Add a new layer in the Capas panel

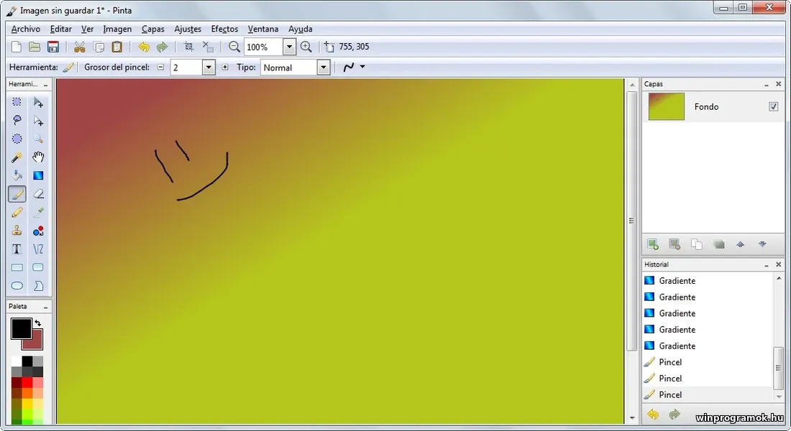[x=653, y=244]
